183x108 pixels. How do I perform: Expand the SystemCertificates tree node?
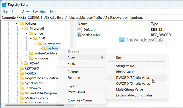[x=26, y=53]
